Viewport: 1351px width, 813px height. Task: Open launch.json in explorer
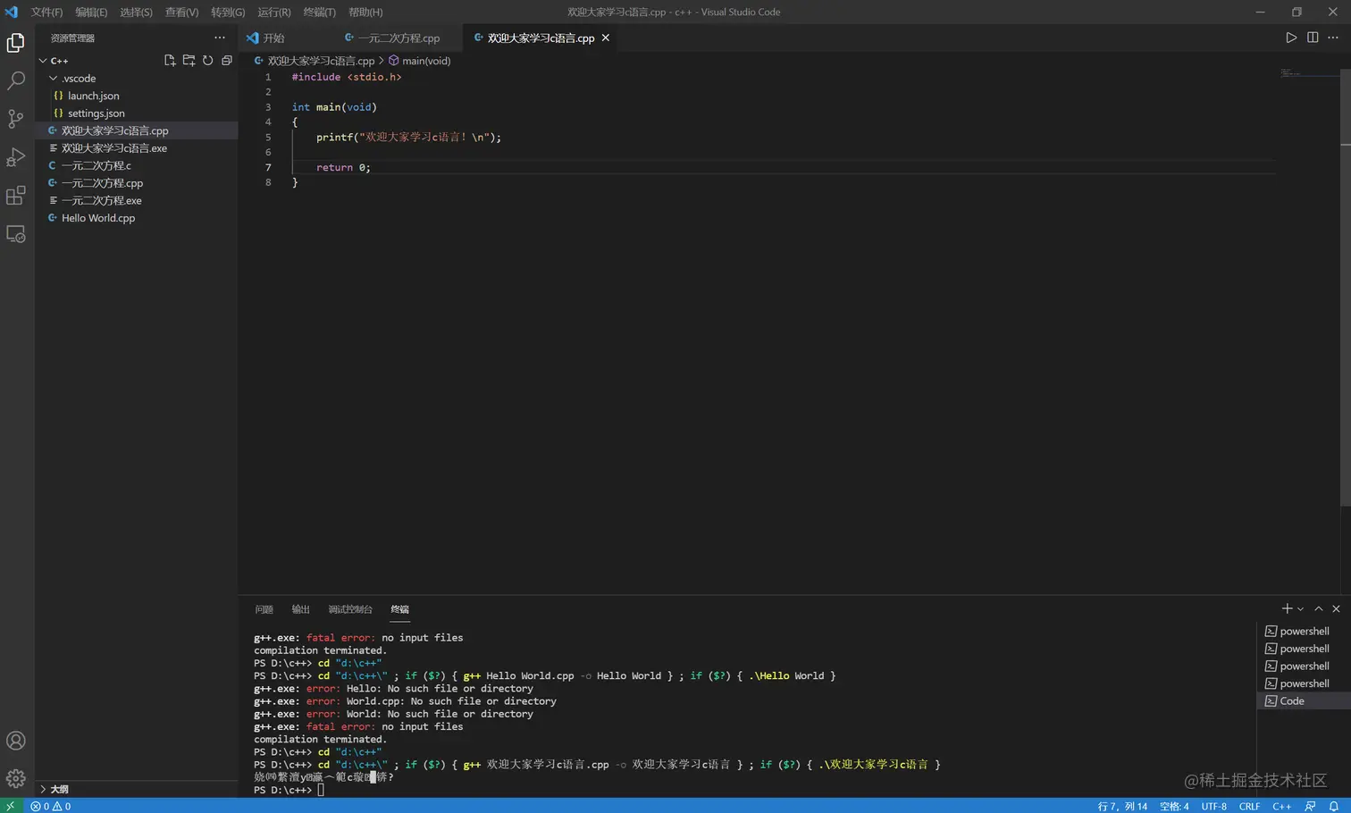(x=137, y=96)
